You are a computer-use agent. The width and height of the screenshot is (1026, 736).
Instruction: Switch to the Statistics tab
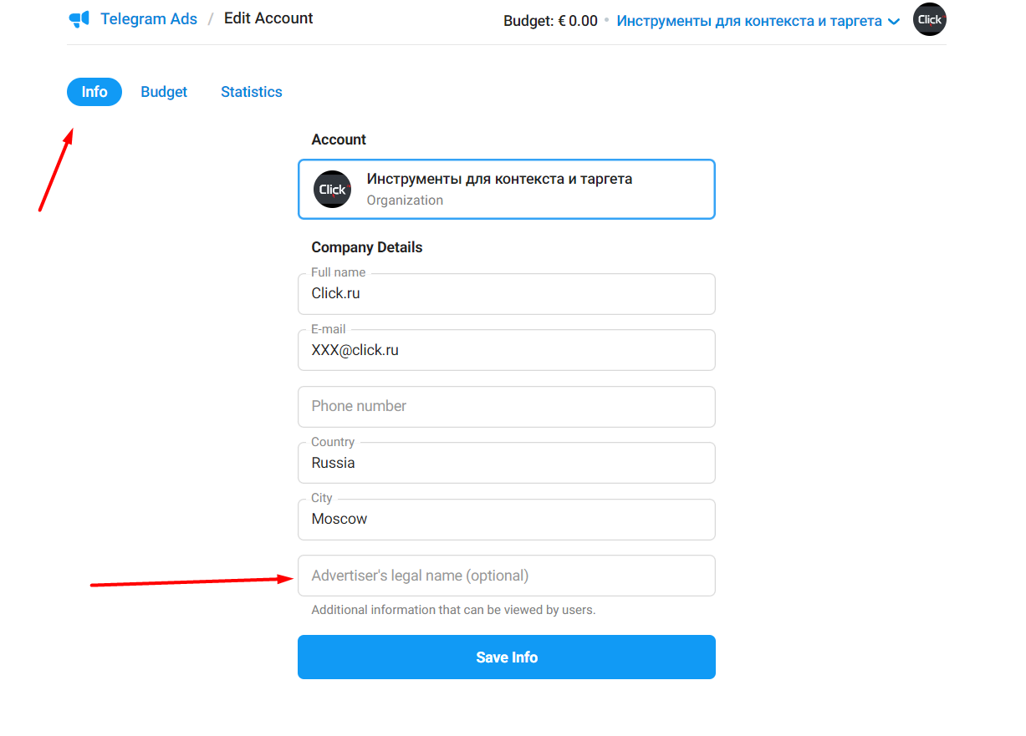point(252,92)
